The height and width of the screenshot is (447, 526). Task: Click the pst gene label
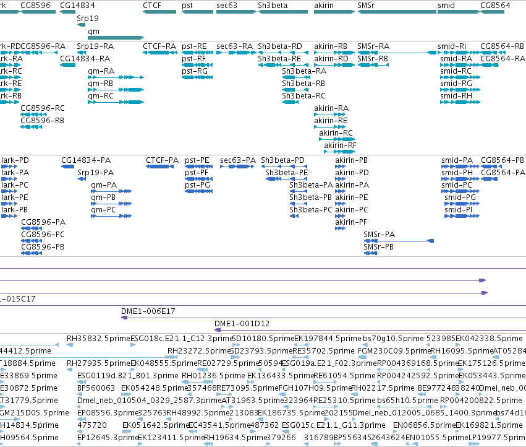[x=187, y=6]
